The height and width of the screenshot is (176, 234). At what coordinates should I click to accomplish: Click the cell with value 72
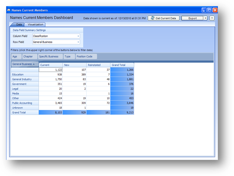click(98, 103)
